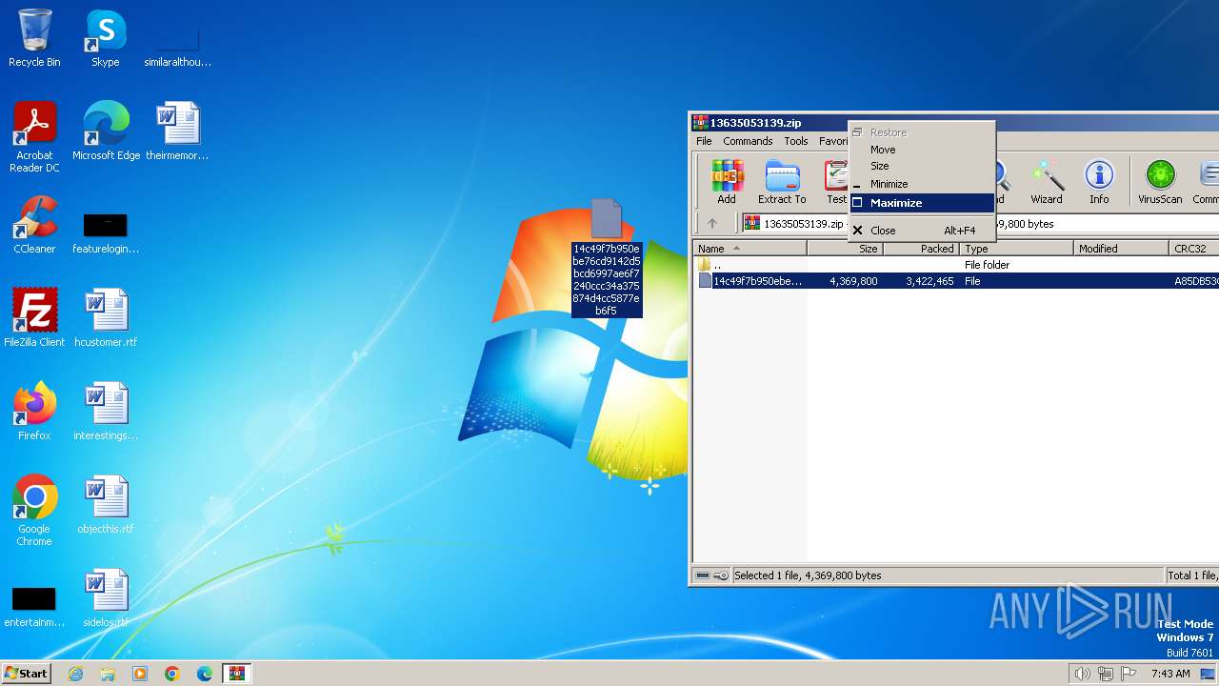Click the 7:43 AM taskbar clock
This screenshot has height=686, width=1219.
(1169, 674)
